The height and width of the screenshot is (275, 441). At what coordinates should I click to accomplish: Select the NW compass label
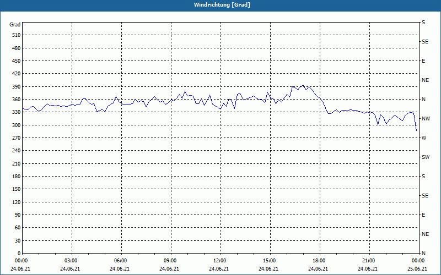coord(426,119)
